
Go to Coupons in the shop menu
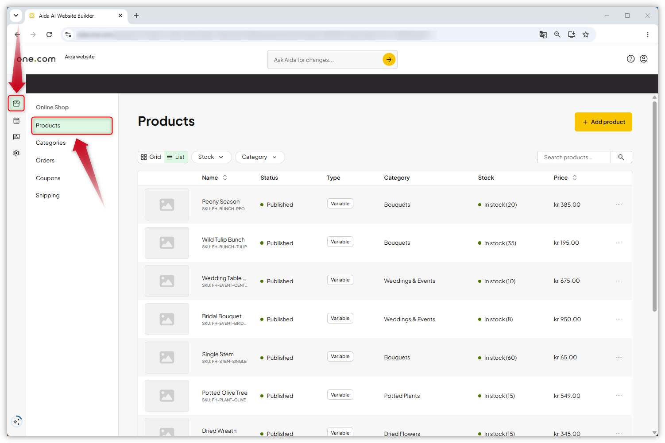coord(48,178)
